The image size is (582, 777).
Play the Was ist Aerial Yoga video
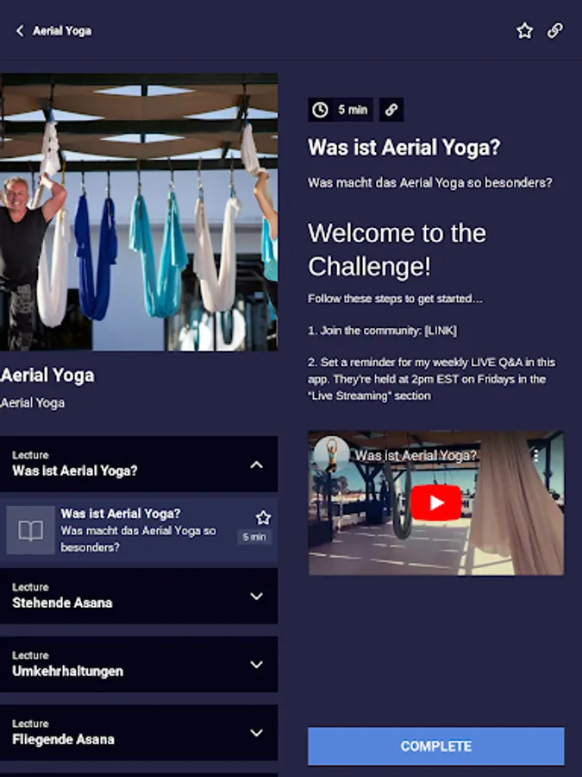436,502
